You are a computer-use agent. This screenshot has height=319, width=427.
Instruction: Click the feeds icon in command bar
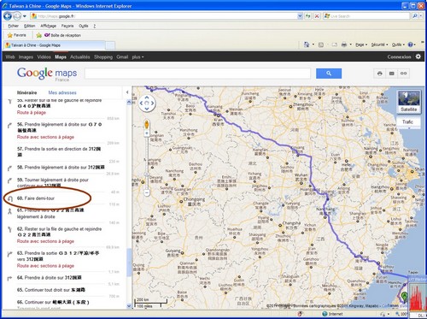coord(321,44)
